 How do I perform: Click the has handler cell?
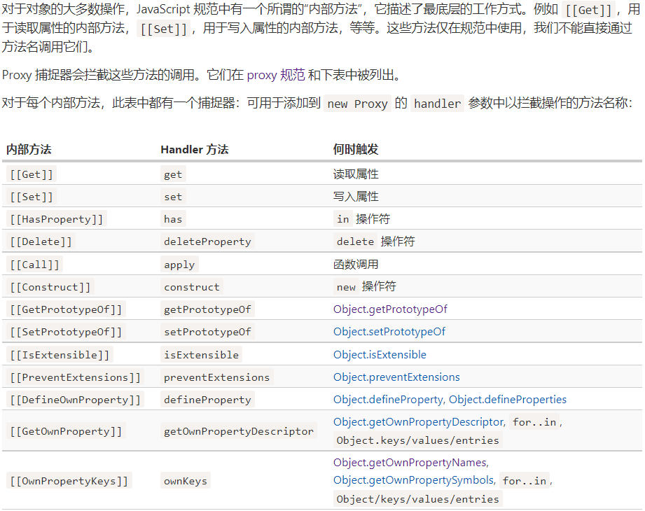pyautogui.click(x=173, y=219)
